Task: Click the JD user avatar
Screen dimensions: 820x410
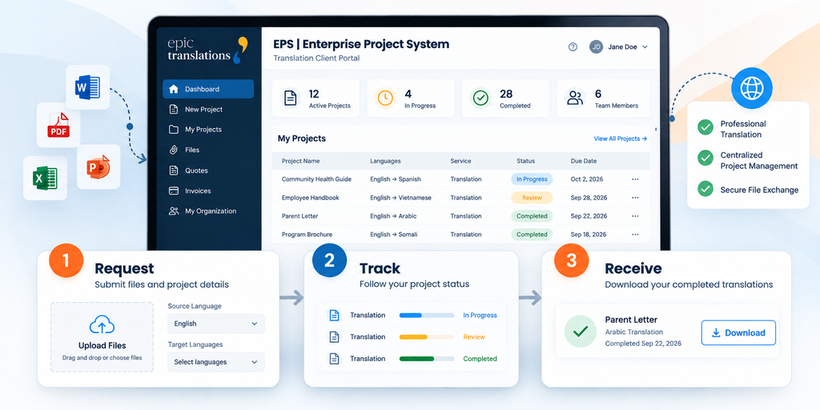Action: click(x=596, y=47)
